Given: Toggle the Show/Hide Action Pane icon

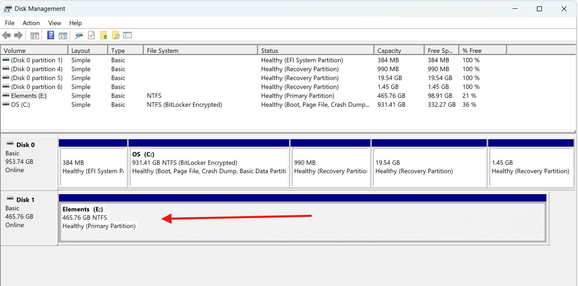Looking at the screenshot, I should (63, 36).
